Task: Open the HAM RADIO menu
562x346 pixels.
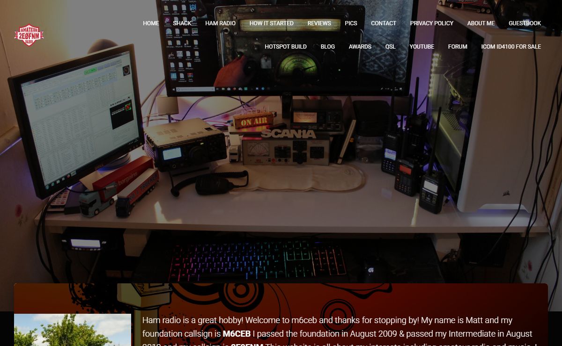Action: point(220,23)
